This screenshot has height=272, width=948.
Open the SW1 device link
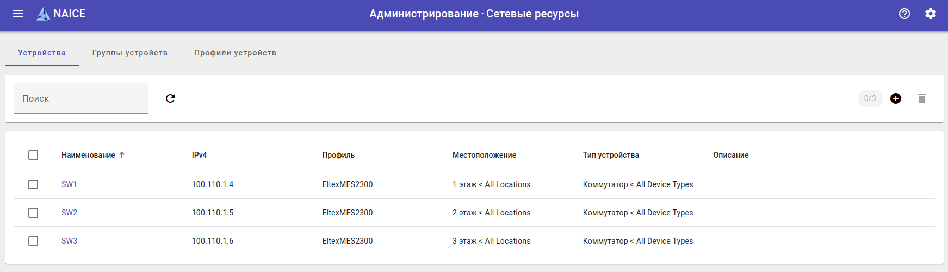(x=69, y=184)
